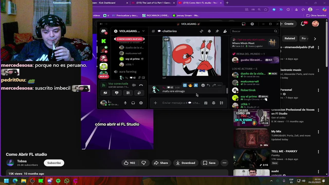Click reply arrow on hovered message
This screenshot has width=329, height=185.
208,85
